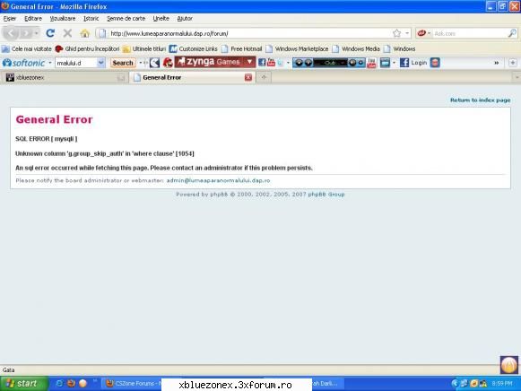Click inside the URL address bar

(x=249, y=33)
